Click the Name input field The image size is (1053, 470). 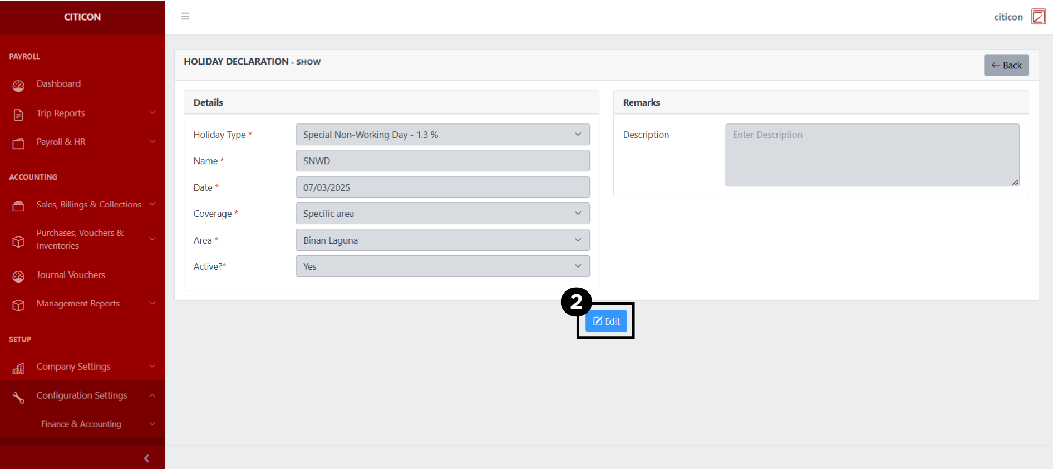click(x=442, y=161)
